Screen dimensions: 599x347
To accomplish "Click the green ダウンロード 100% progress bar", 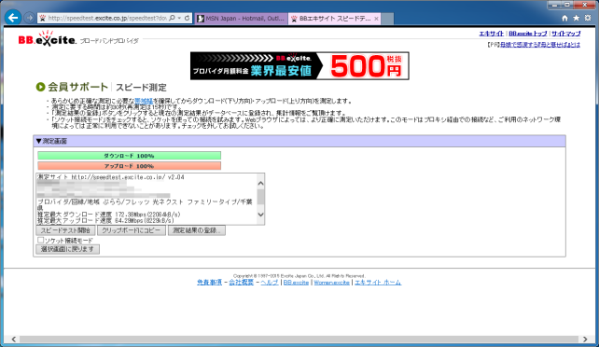I will (x=129, y=156).
